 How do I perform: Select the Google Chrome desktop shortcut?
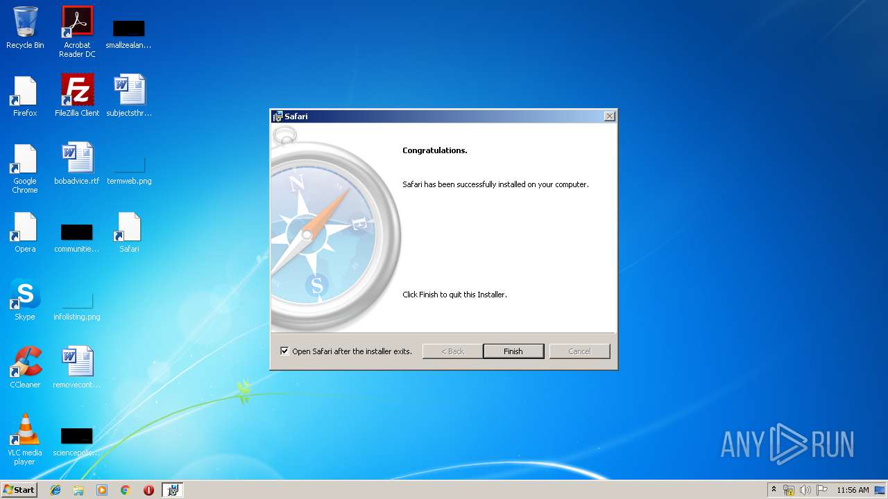(25, 168)
